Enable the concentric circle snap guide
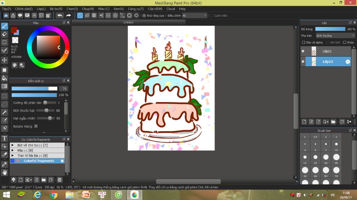Image resolution: width=357 pixels, height=200 pixels. click(115, 15)
